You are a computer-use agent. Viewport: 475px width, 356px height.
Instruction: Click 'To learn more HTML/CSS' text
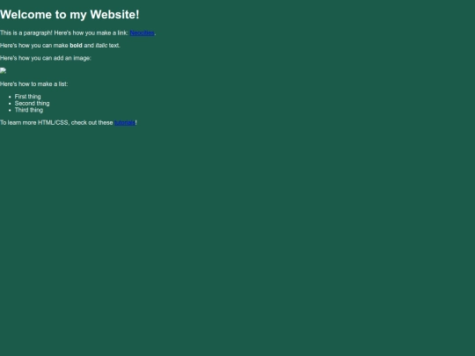(34, 122)
